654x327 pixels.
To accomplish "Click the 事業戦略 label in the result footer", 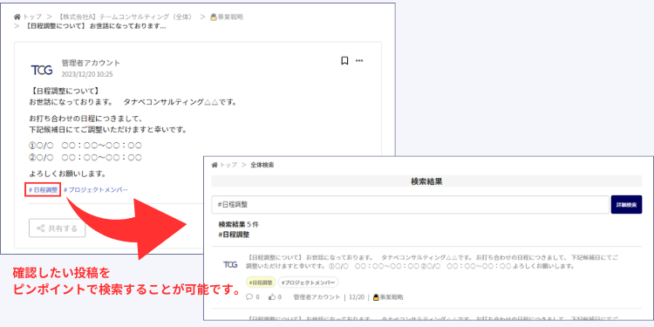I will [x=388, y=297].
